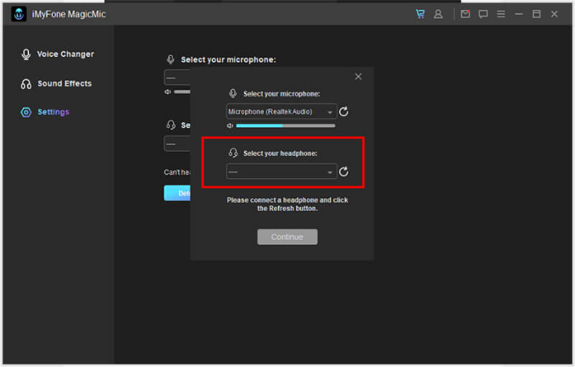Click the blue button behind the dialog
The height and width of the screenshot is (367, 575).
[176, 193]
